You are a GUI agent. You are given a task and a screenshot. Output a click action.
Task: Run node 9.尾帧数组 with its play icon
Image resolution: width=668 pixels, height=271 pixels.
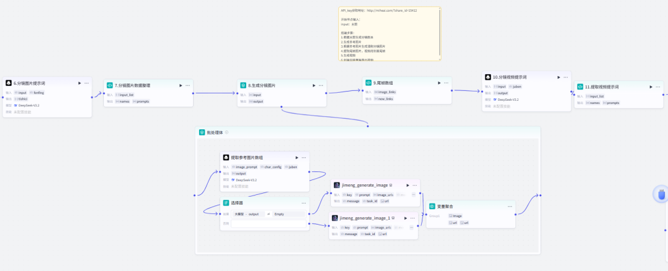[439, 83]
